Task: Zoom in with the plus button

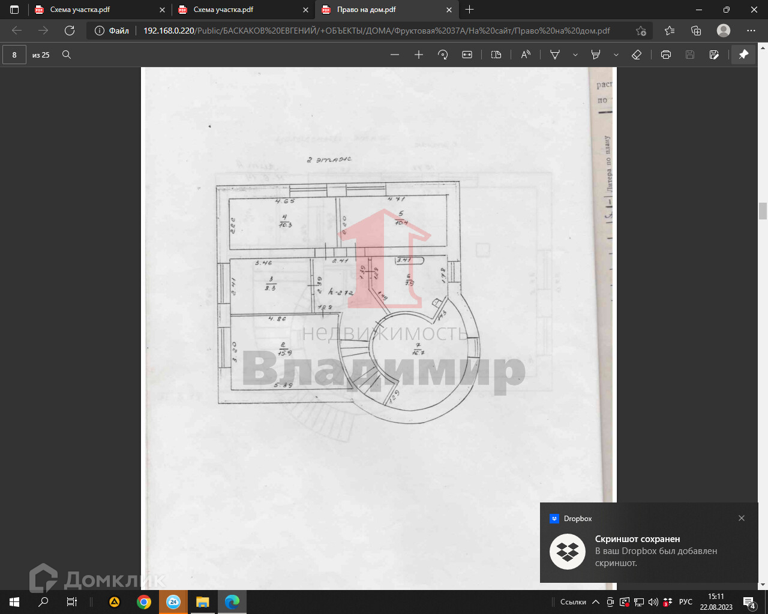Action: tap(419, 55)
